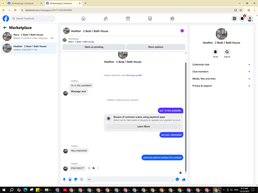Close the first Messenger browser tab

[41, 3]
